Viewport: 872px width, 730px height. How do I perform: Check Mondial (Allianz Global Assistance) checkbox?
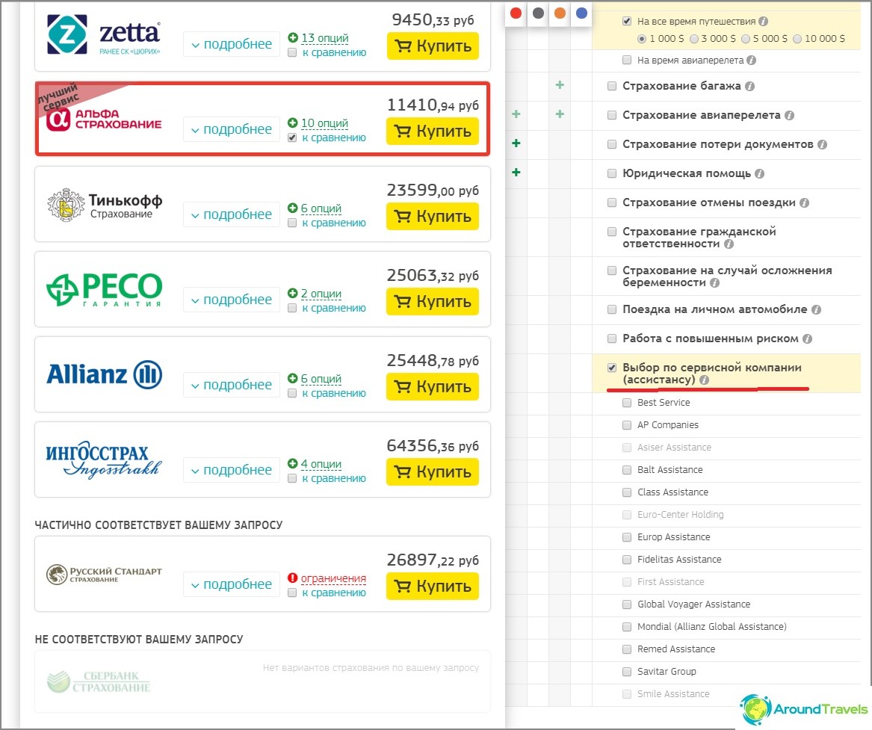tap(627, 627)
